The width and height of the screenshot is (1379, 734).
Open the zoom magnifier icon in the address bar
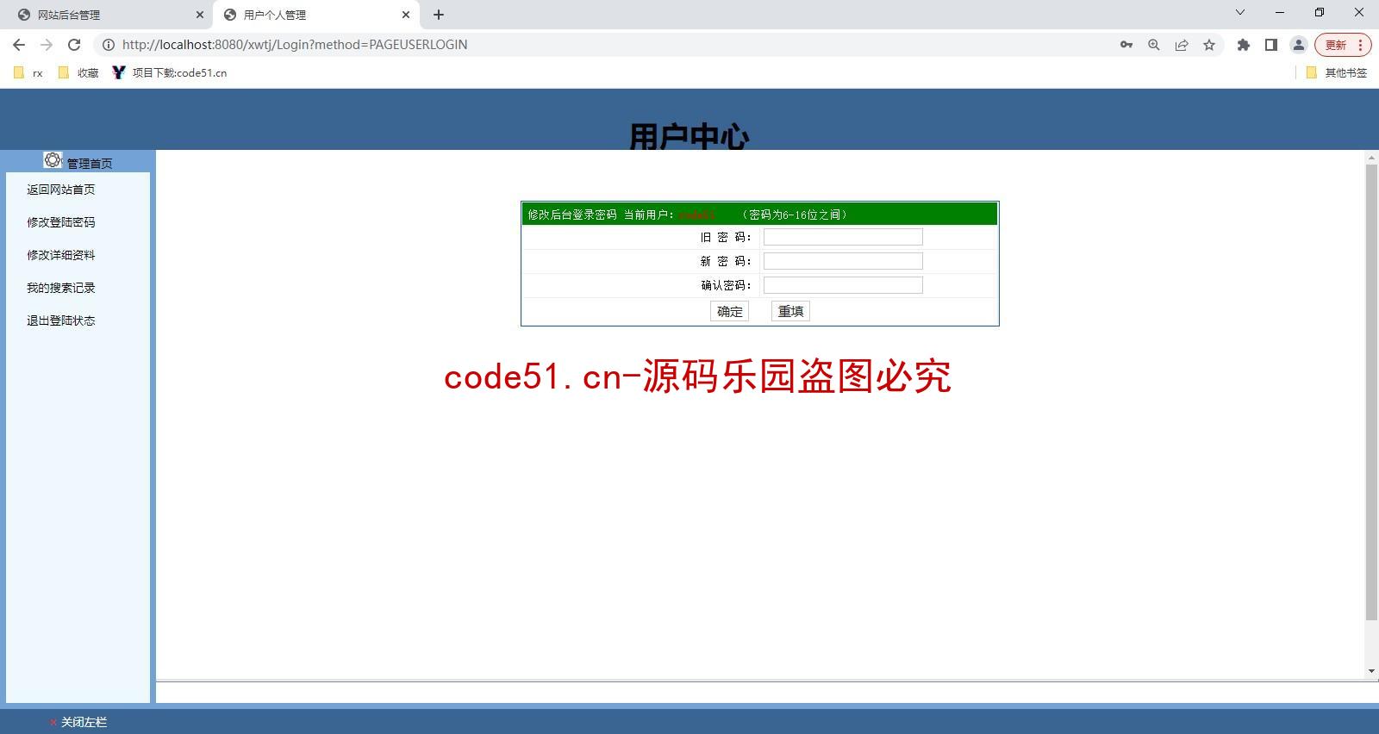1154,45
